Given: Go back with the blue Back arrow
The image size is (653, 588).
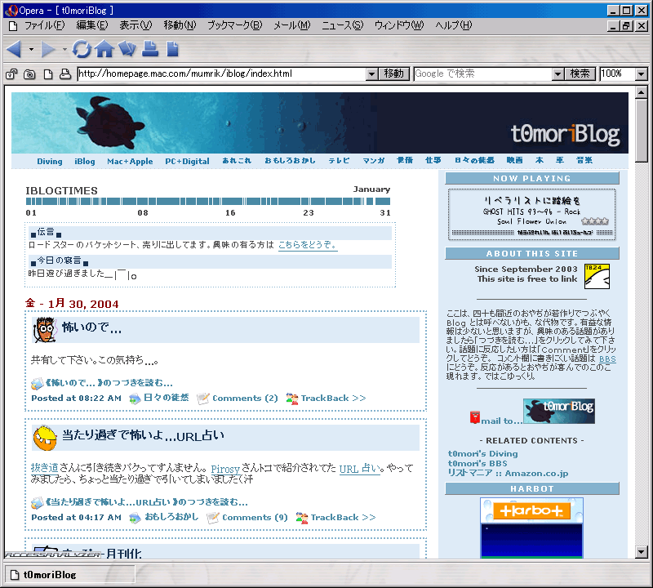Looking at the screenshot, I should click(x=14, y=50).
